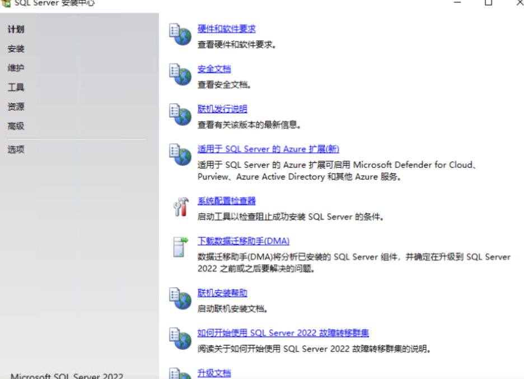Open 适用于 SQL Server 的 Azure 扩展(新) link
The image size is (524, 379).
[268, 149]
